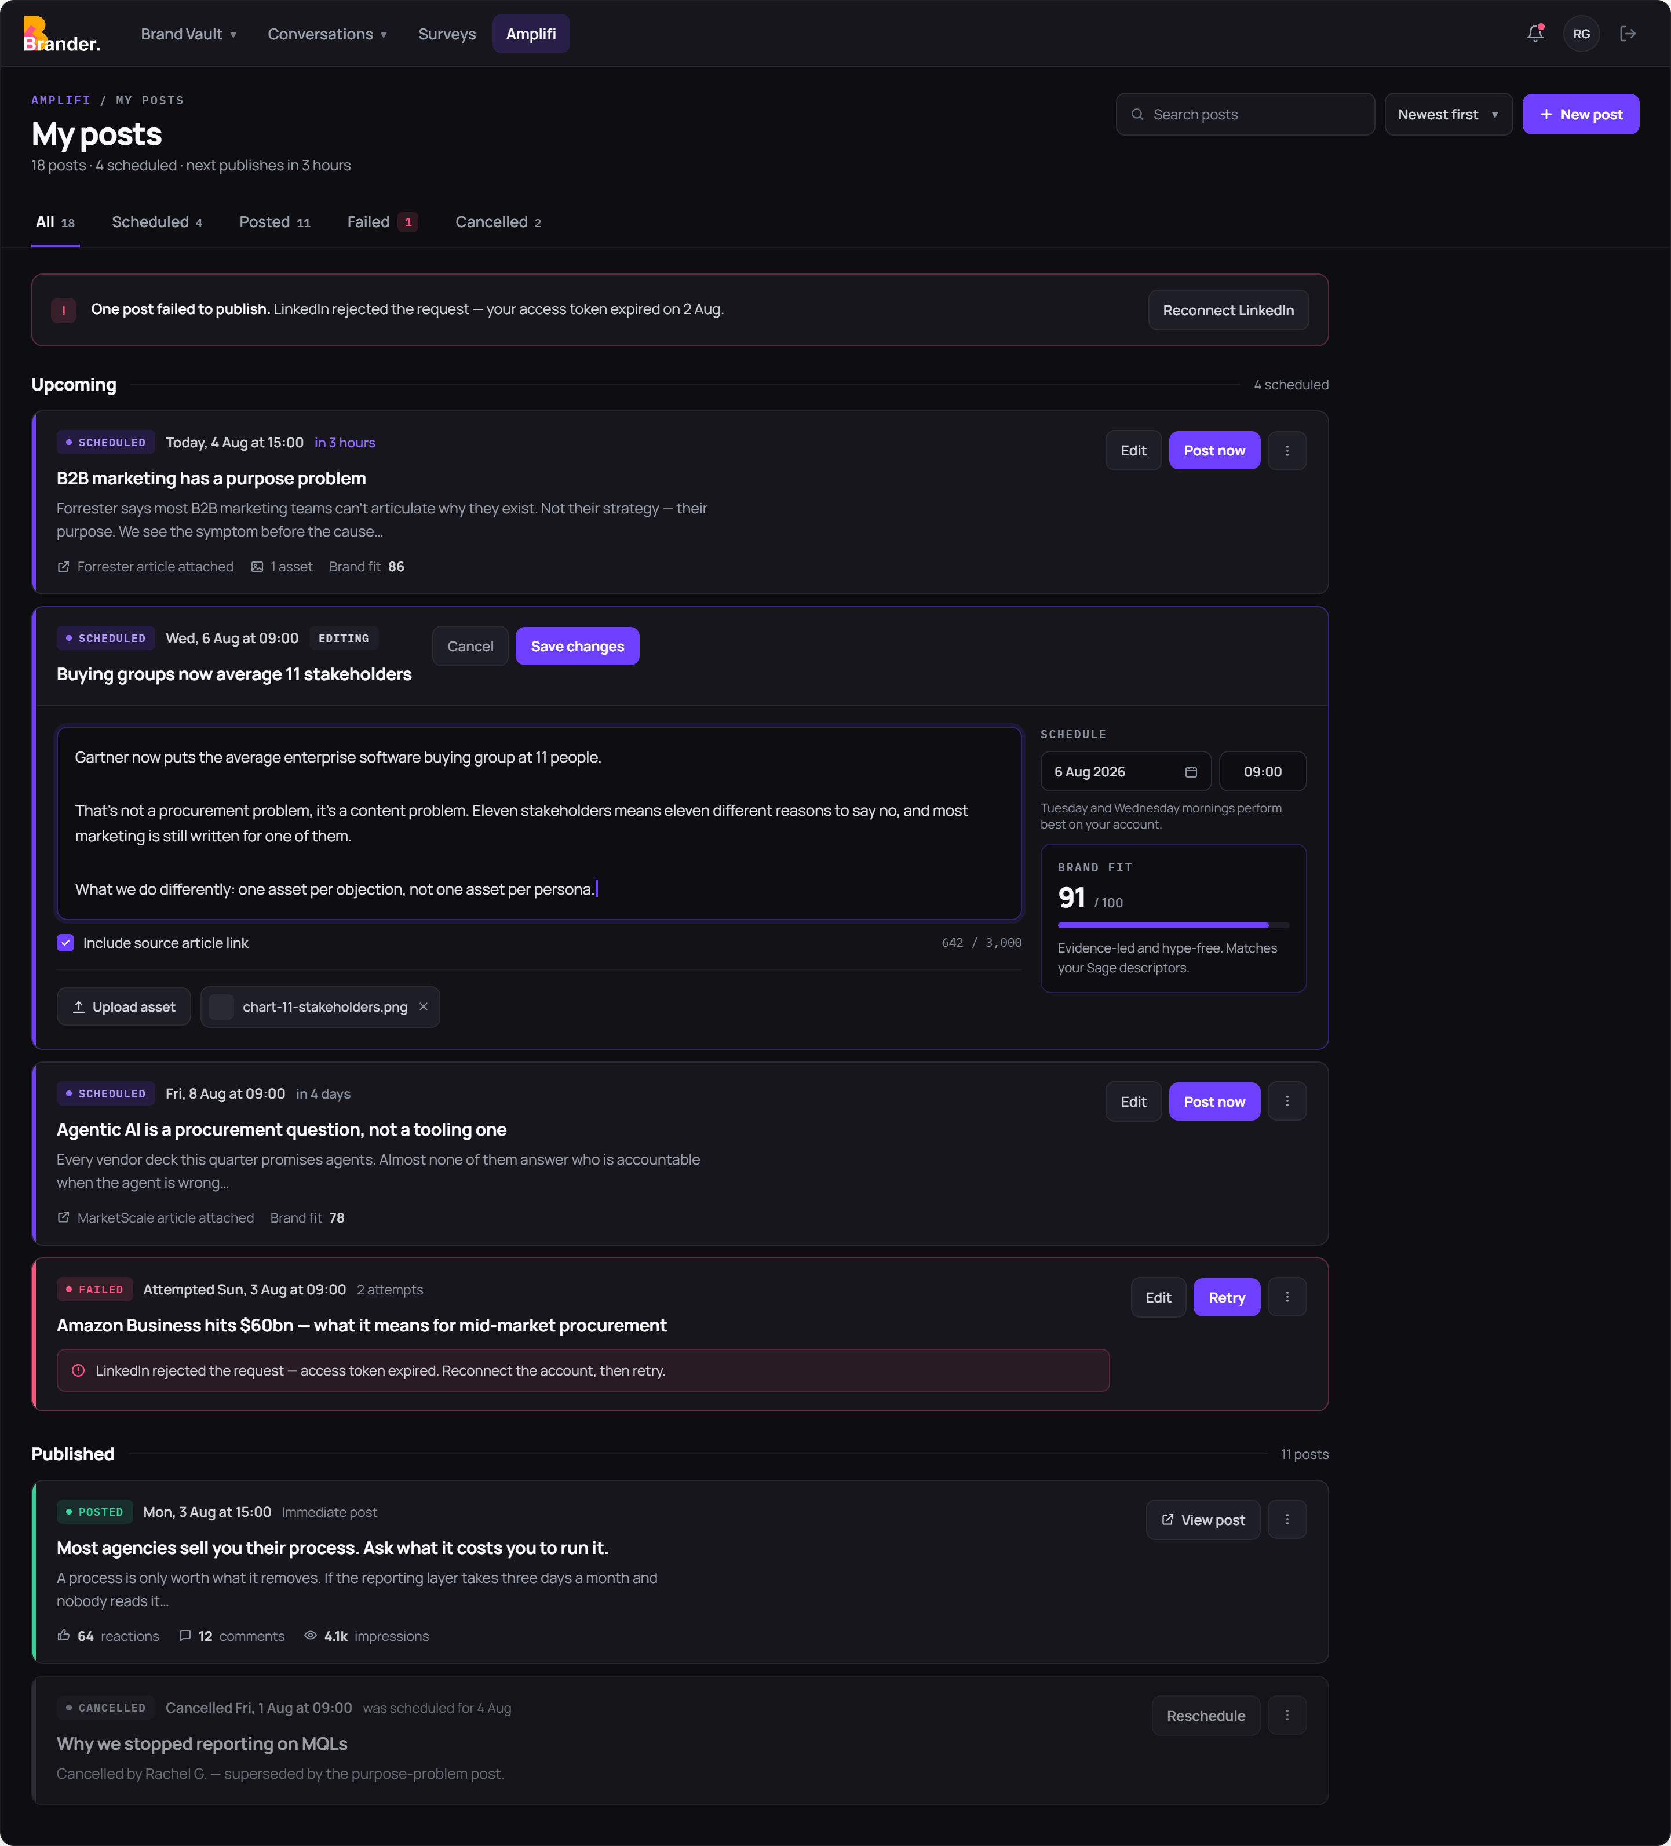Image resolution: width=1671 pixels, height=1846 pixels.
Task: Expand the Conversations menu
Action: [x=327, y=34]
